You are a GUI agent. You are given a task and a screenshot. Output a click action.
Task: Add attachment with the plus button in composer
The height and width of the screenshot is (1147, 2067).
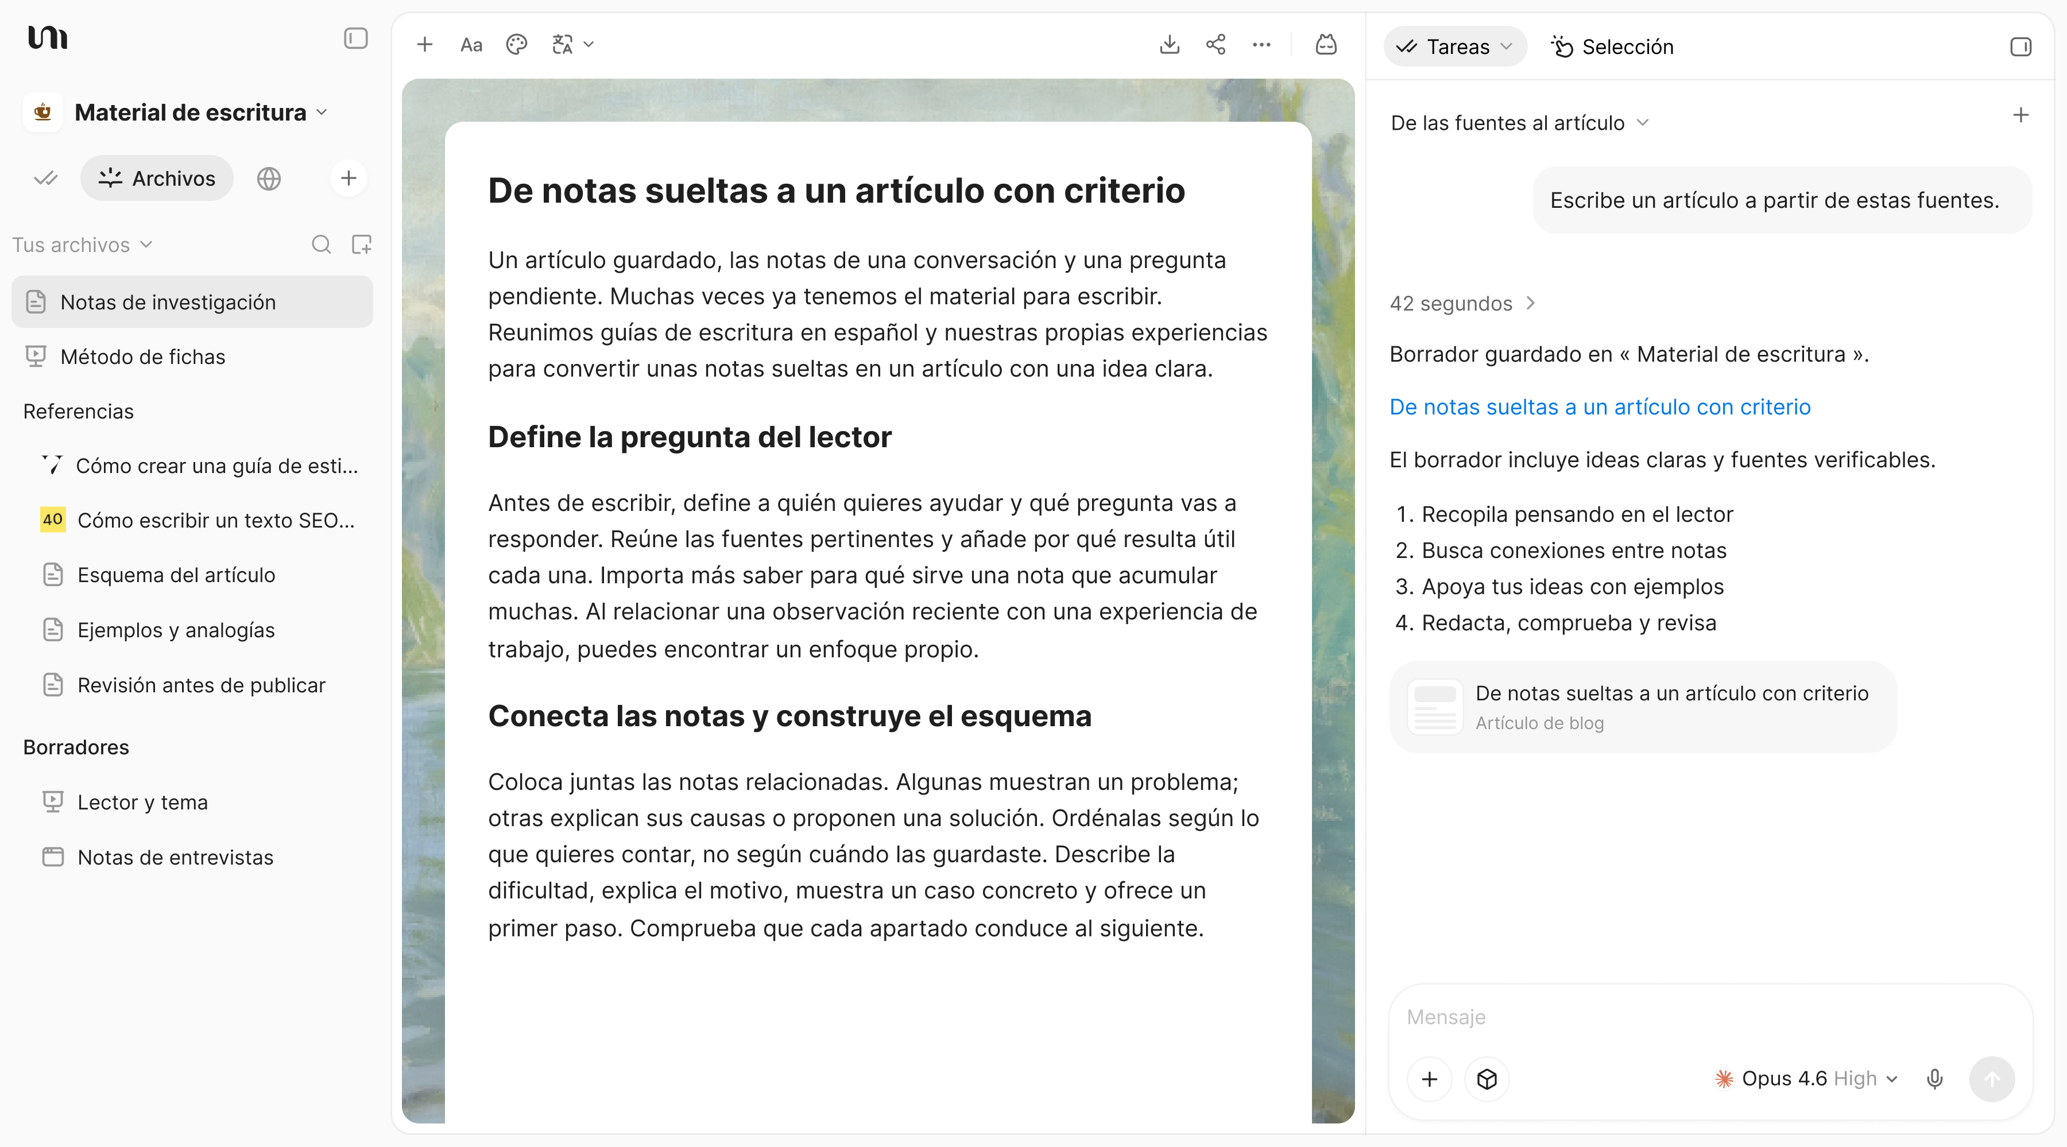1429,1079
